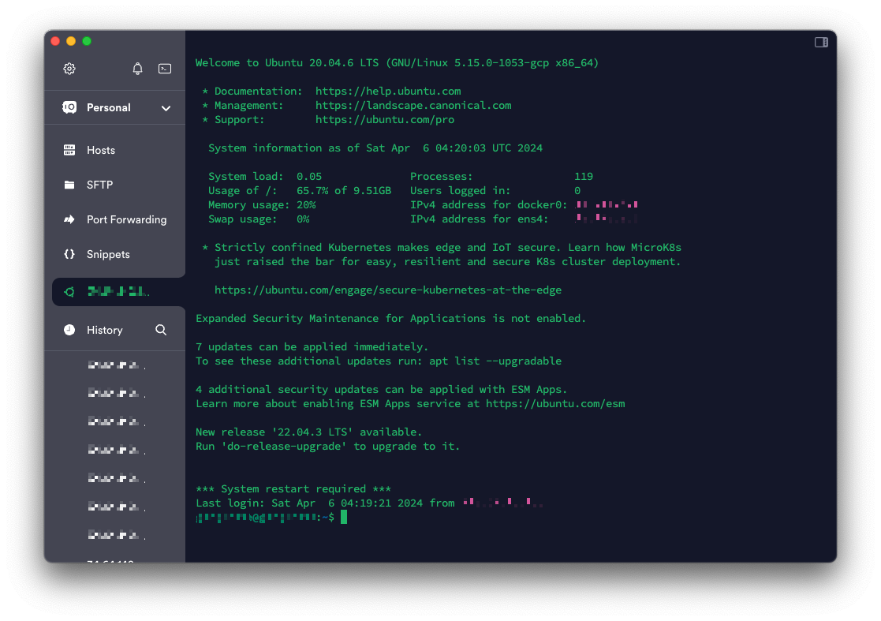Click 'System restart required' text
Image resolution: width=881 pixels, height=621 pixels.
coord(293,489)
